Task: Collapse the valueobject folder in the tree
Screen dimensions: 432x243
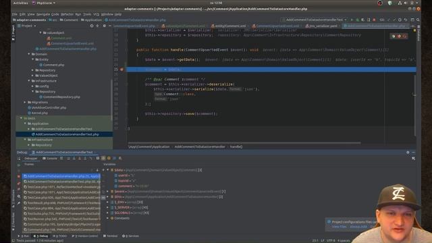Action: (40, 32)
